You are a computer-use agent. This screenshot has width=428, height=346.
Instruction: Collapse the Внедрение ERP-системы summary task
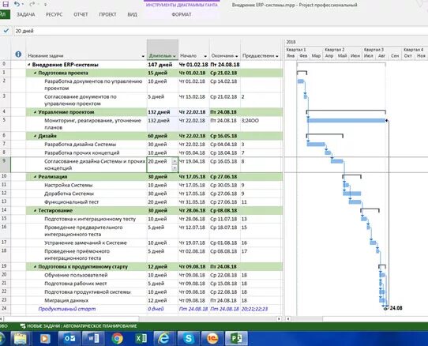pos(29,65)
